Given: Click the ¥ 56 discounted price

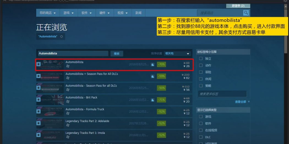Looking at the screenshot, I should pyautogui.click(x=187, y=90).
